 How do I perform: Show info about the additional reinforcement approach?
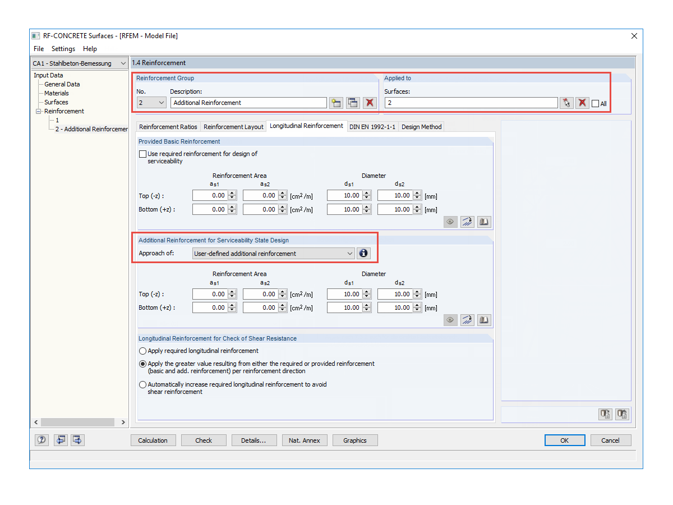point(363,253)
